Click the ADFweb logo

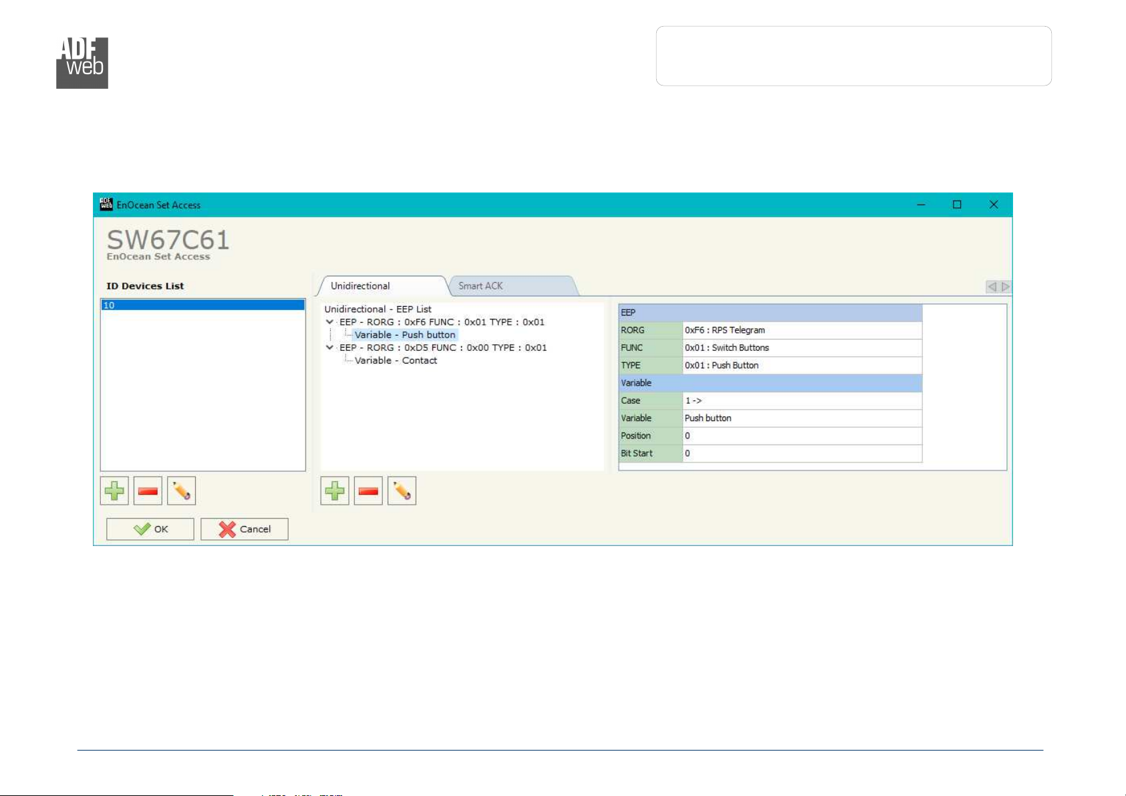[82, 63]
